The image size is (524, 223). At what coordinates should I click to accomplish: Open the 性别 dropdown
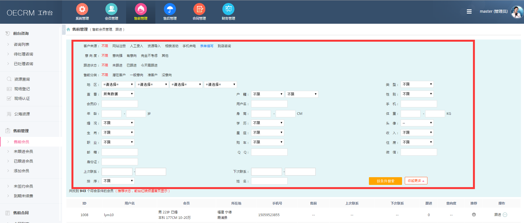coord(417,94)
